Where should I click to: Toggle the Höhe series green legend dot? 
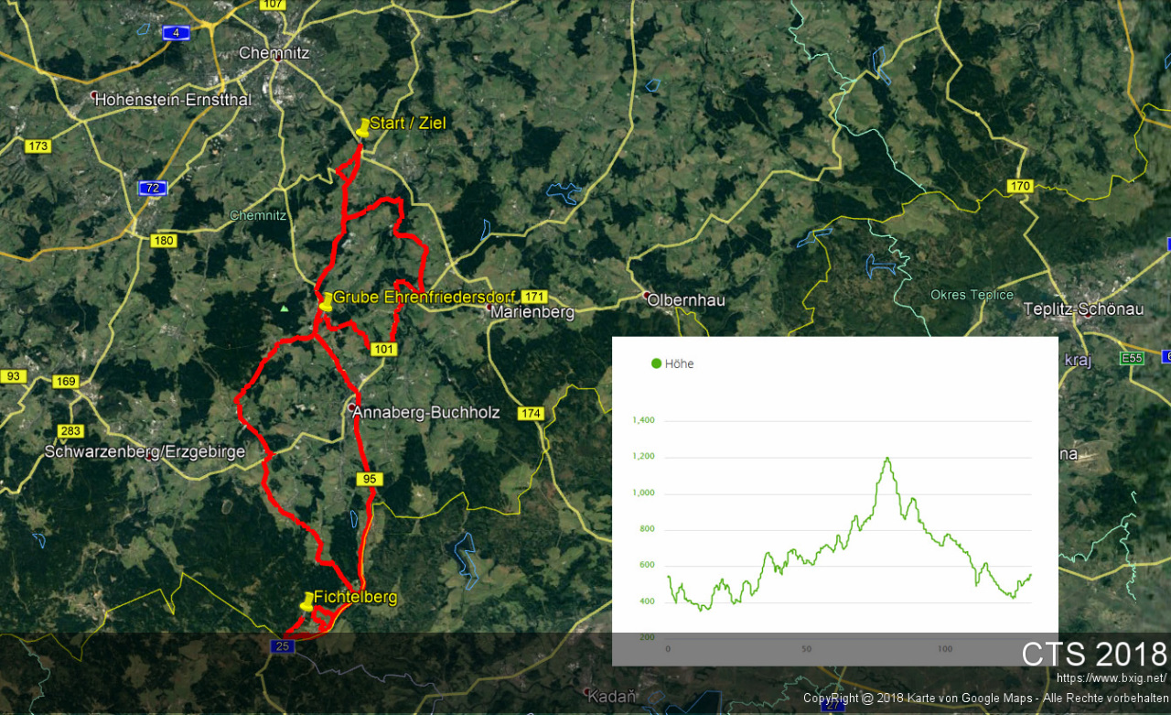[x=656, y=363]
